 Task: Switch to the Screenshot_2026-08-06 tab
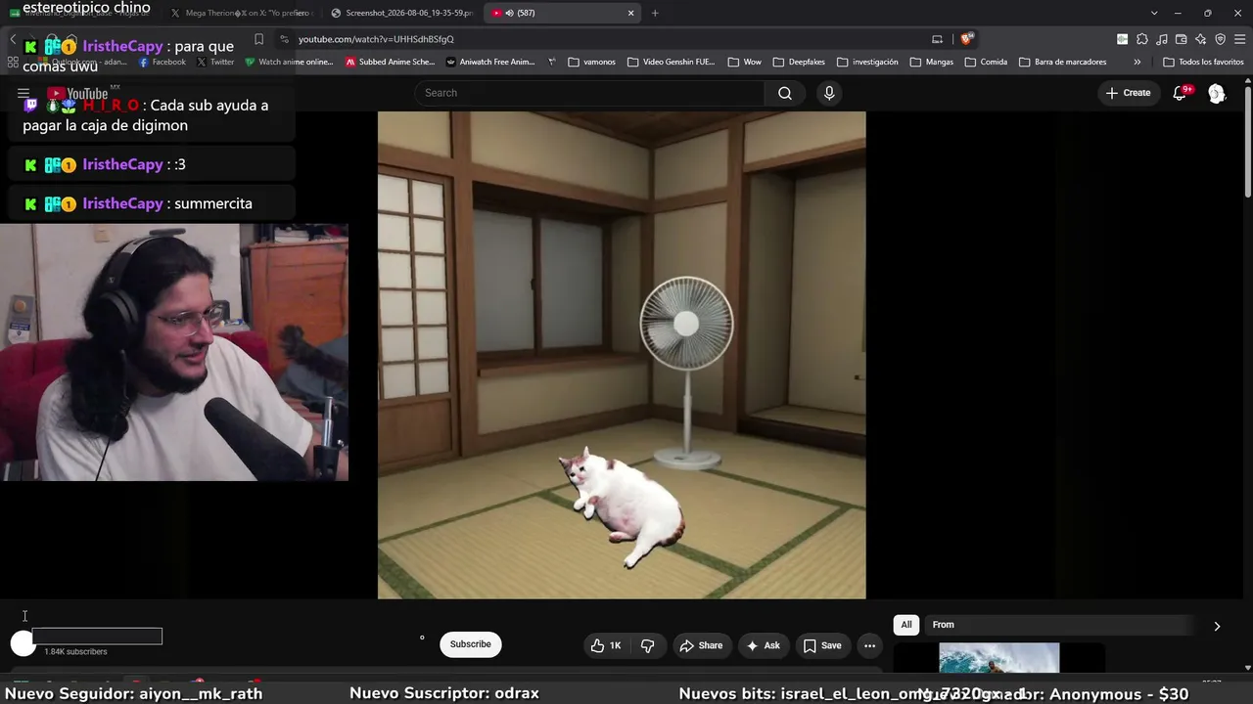coord(402,13)
